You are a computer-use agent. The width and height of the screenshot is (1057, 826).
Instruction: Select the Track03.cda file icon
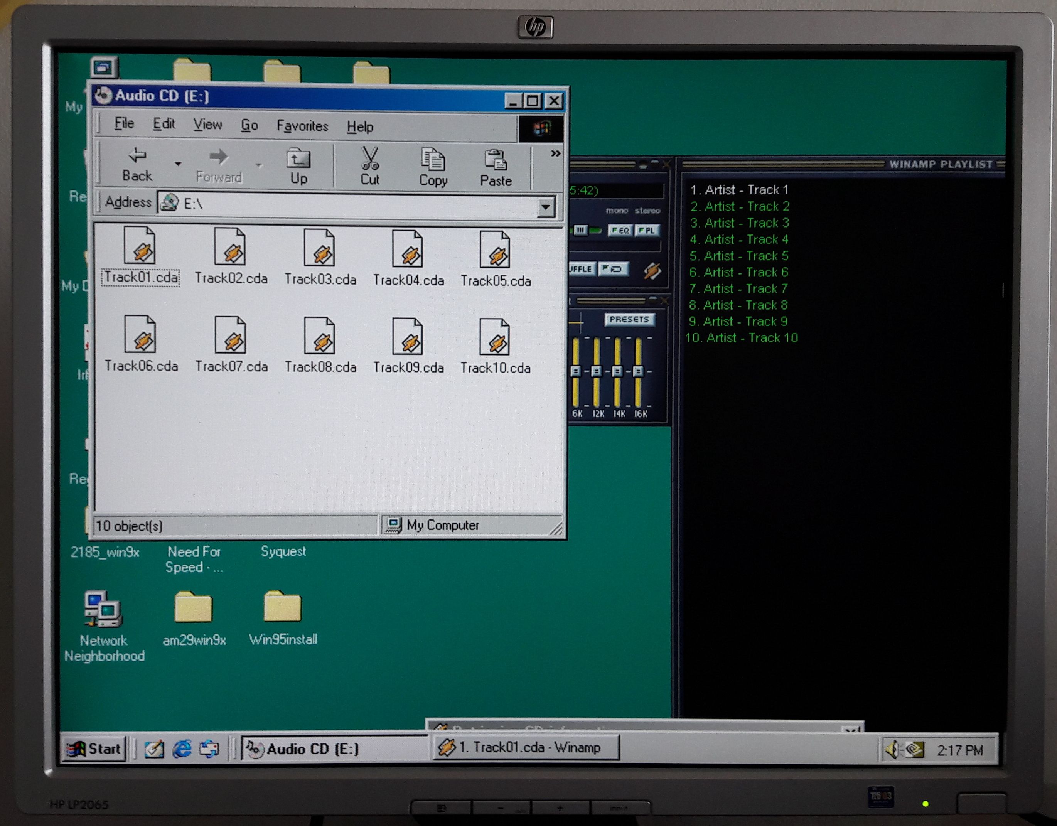[319, 248]
